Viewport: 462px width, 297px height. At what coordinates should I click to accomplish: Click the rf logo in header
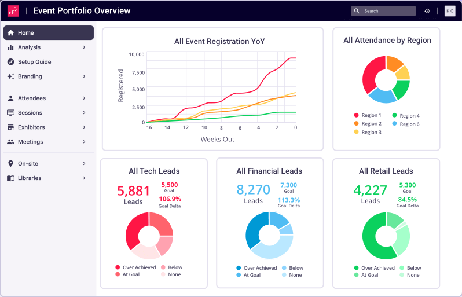(13, 11)
